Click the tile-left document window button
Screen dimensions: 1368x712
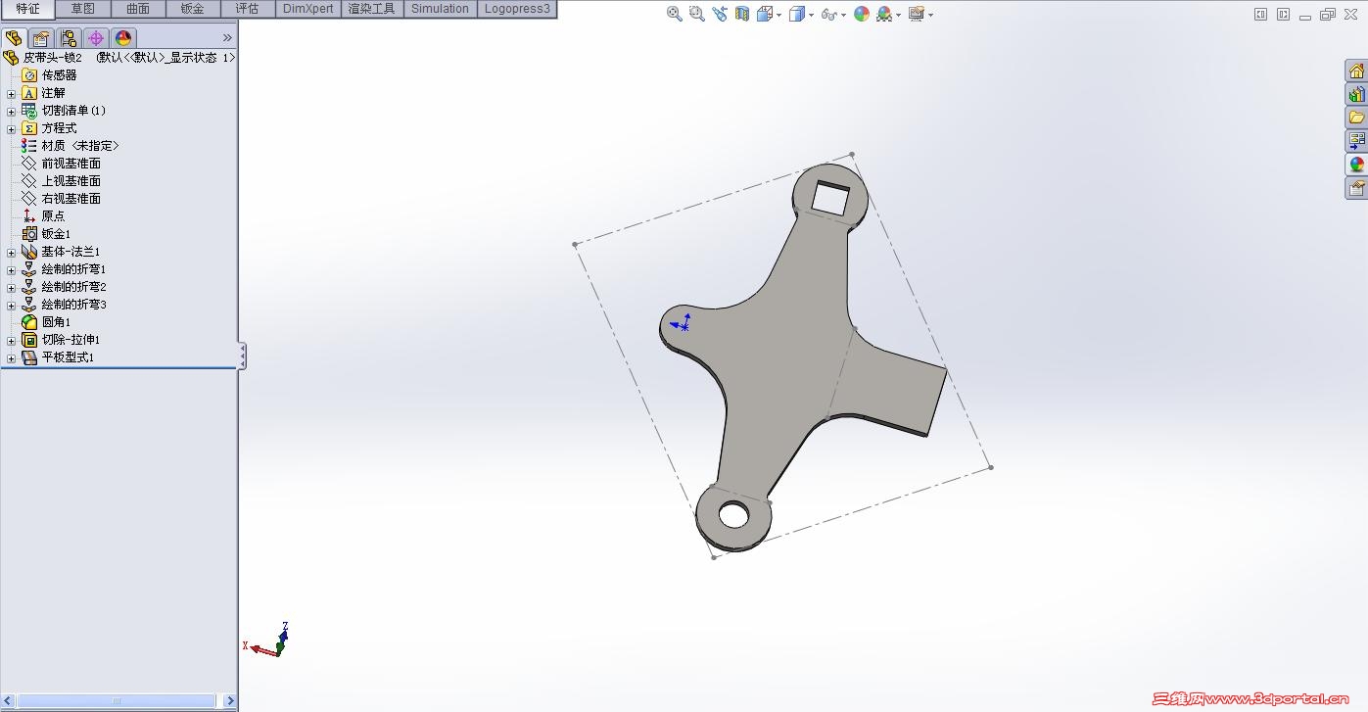click(1260, 14)
